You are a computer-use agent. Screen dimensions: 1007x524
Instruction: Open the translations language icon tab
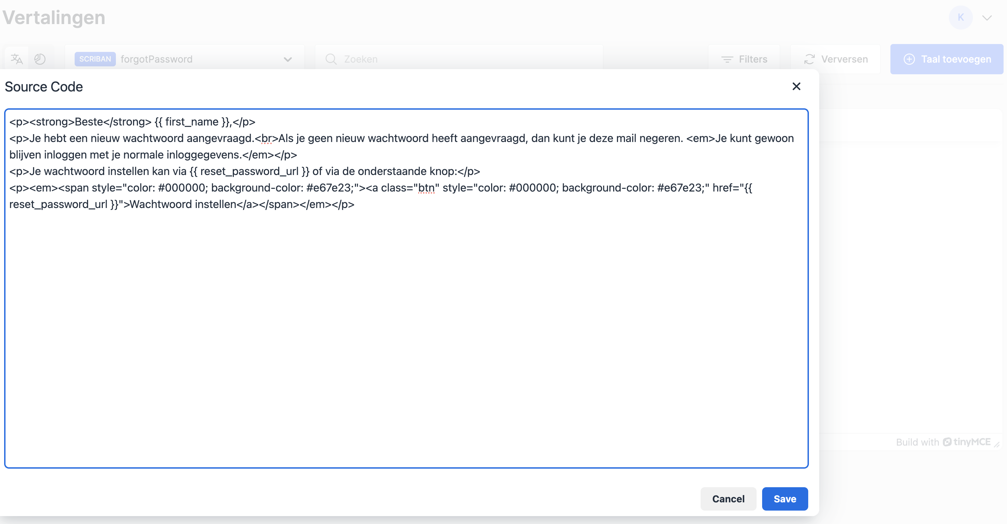tap(17, 59)
